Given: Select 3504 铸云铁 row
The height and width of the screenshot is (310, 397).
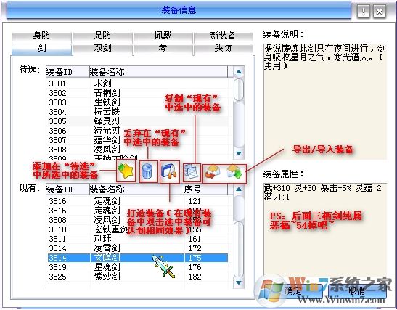Looking at the screenshot, I should [x=138, y=112].
